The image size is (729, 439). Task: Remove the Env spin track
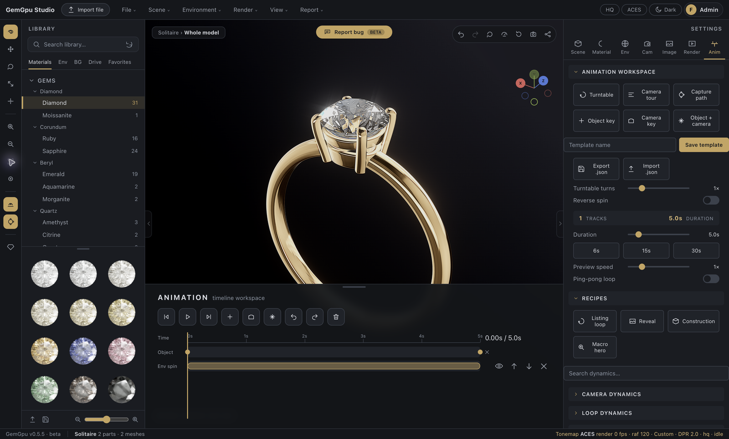(x=544, y=366)
